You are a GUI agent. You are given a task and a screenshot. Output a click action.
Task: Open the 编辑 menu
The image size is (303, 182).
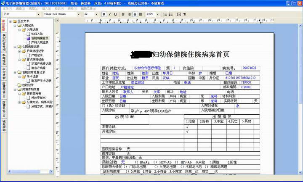pos(20,9)
